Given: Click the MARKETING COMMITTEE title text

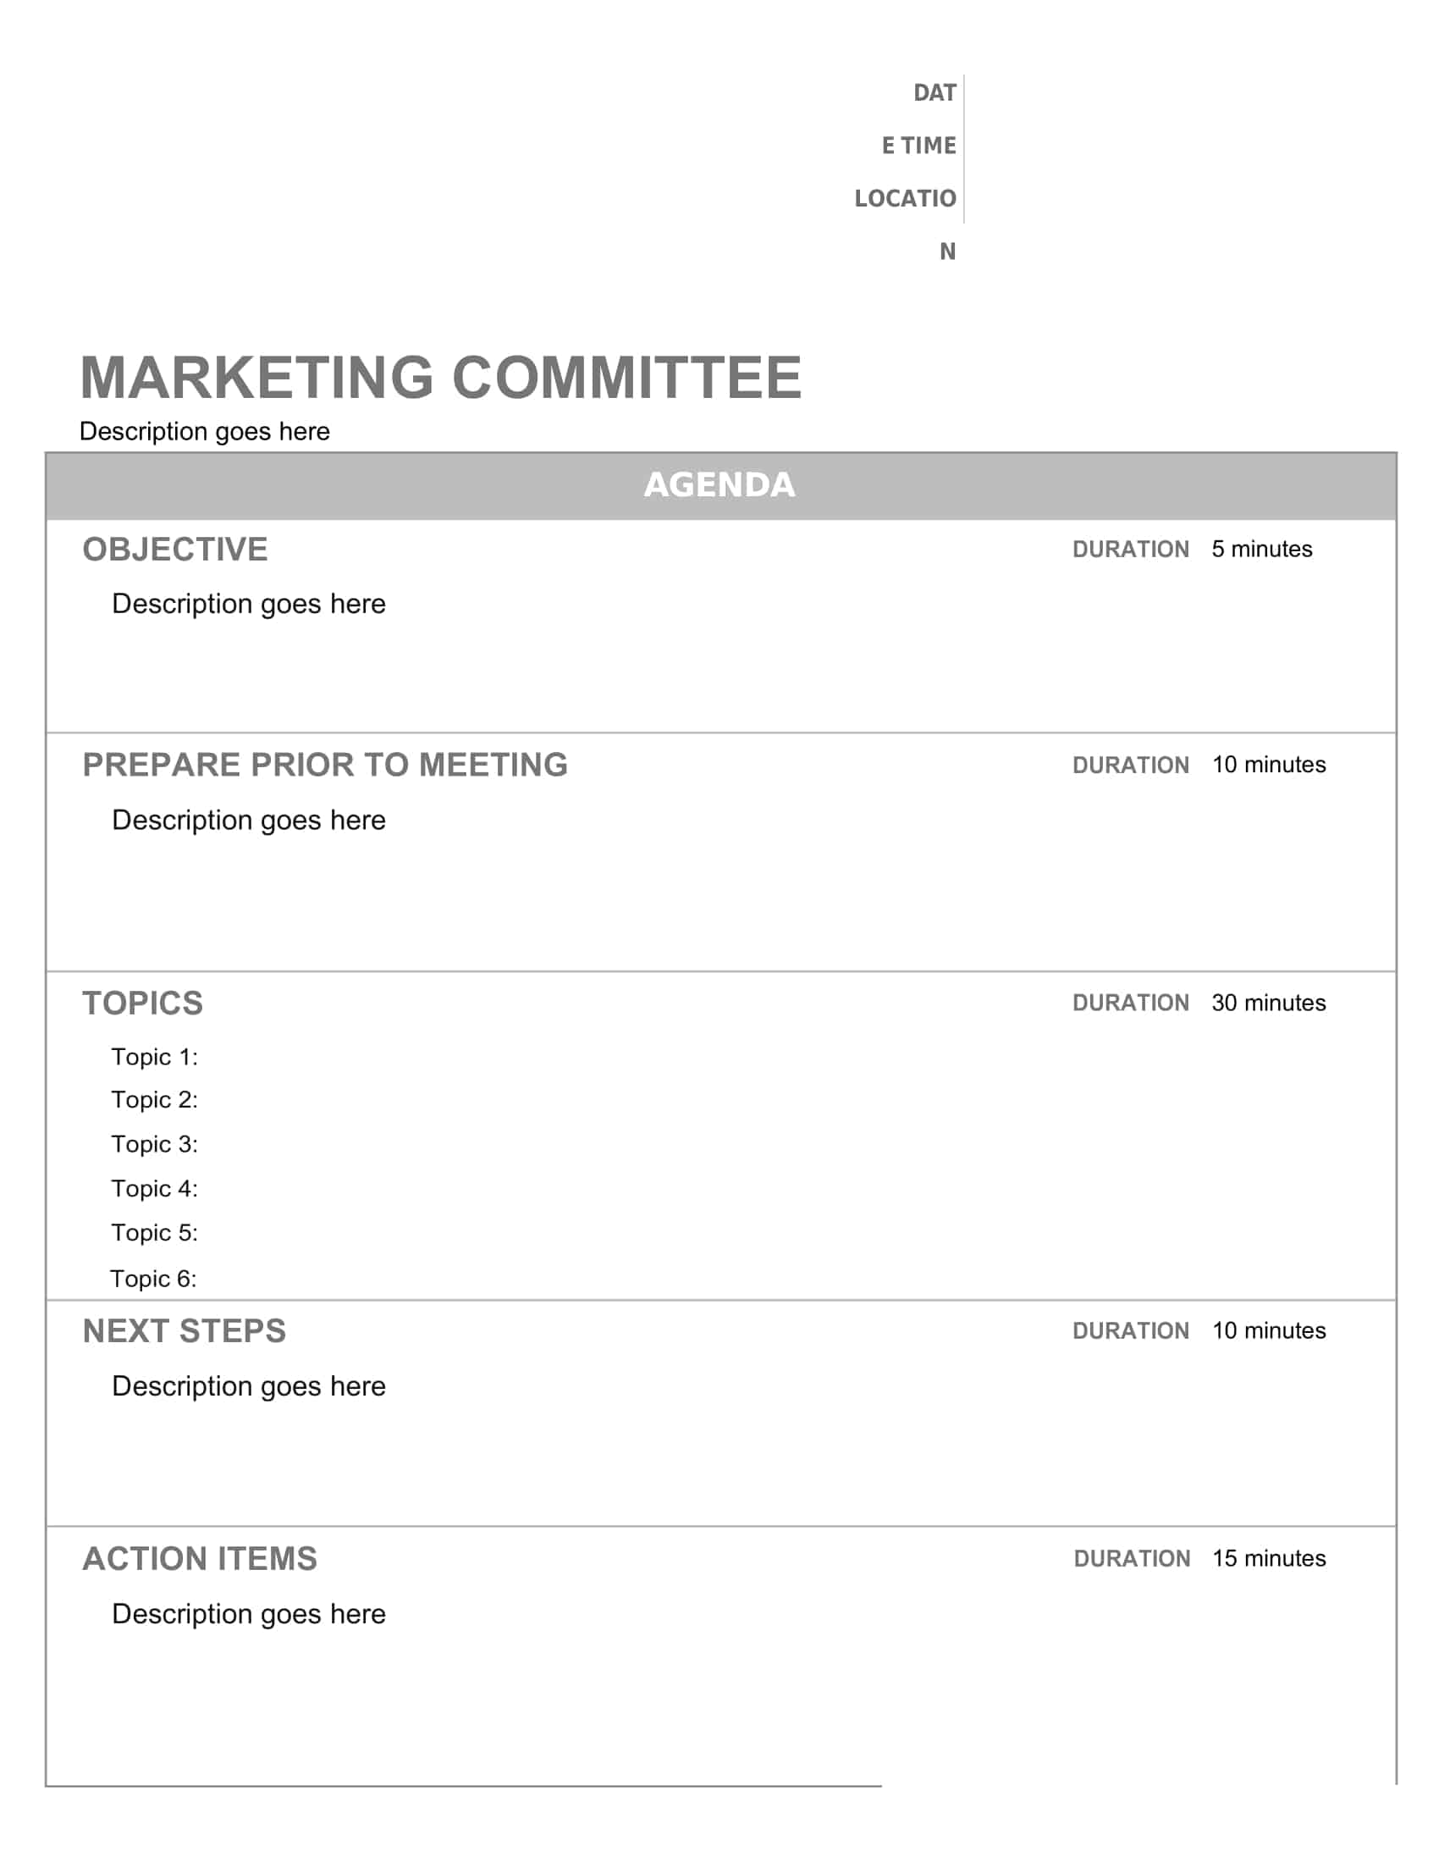Looking at the screenshot, I should pyautogui.click(x=440, y=377).
